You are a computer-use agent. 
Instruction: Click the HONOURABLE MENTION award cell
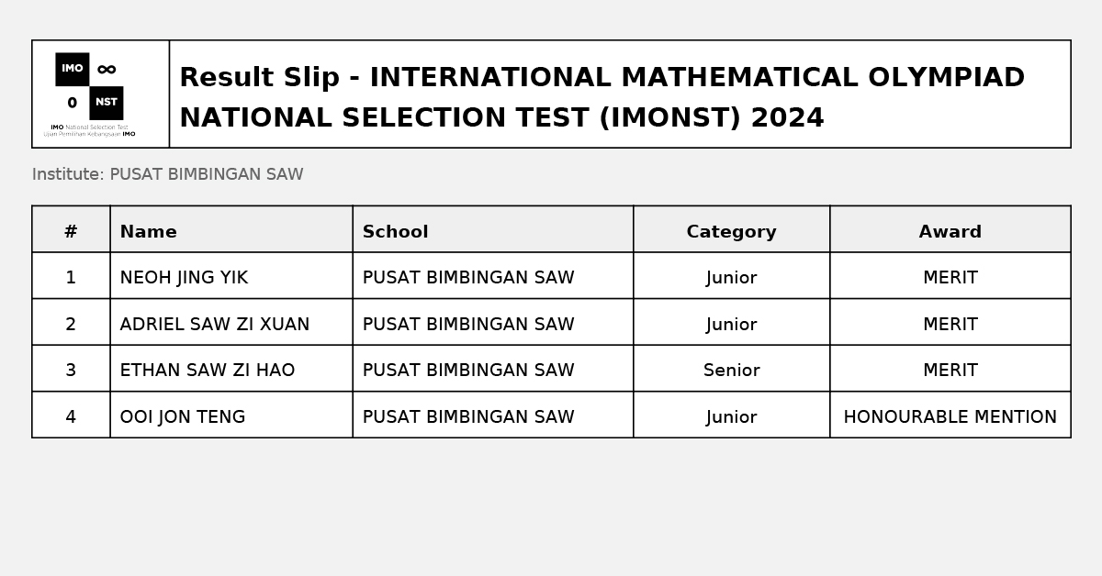click(950, 417)
